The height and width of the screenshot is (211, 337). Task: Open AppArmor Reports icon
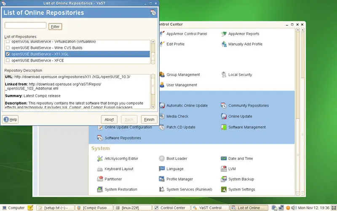tap(224, 34)
